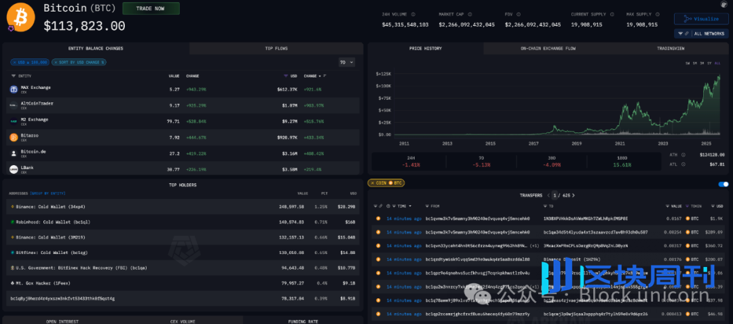This screenshot has width=733, height=324.
Task: Click the transfers page number field
Action: (x=555, y=196)
